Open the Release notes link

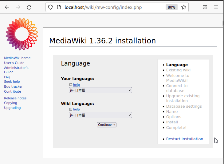15,98
